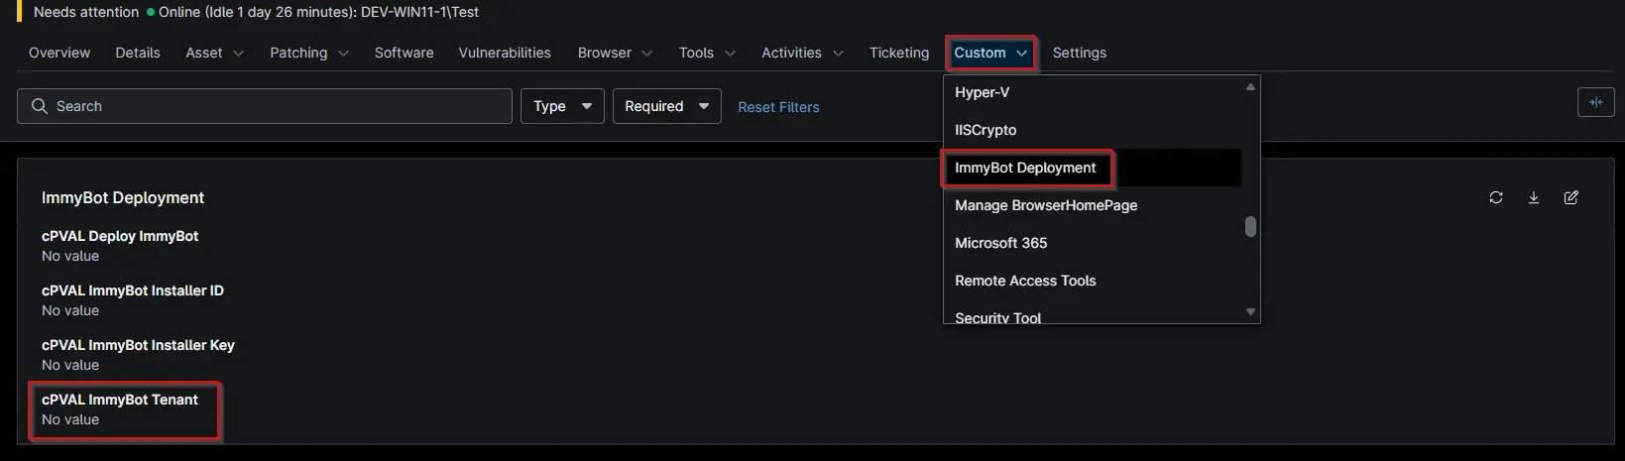Screen dimensions: 1625x461
Task: Click the green Online status indicator dot
Action: [x=151, y=12]
